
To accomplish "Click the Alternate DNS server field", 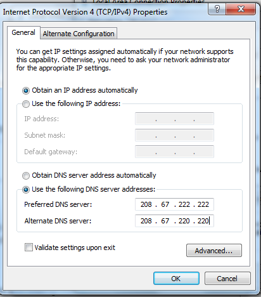I will tap(174, 221).
